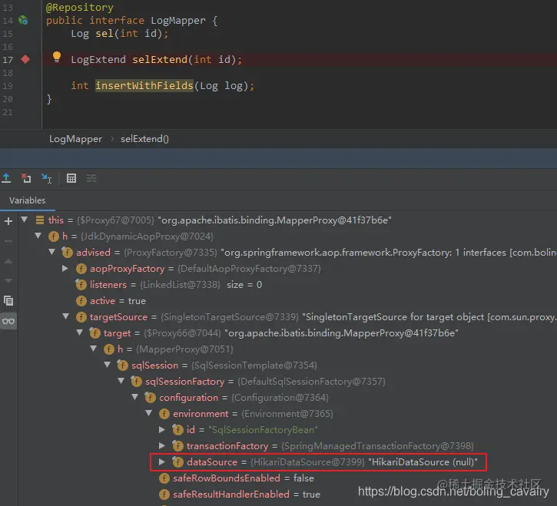Click the LogExtend return type
Screen dimensions: 557x506
[x=98, y=59]
